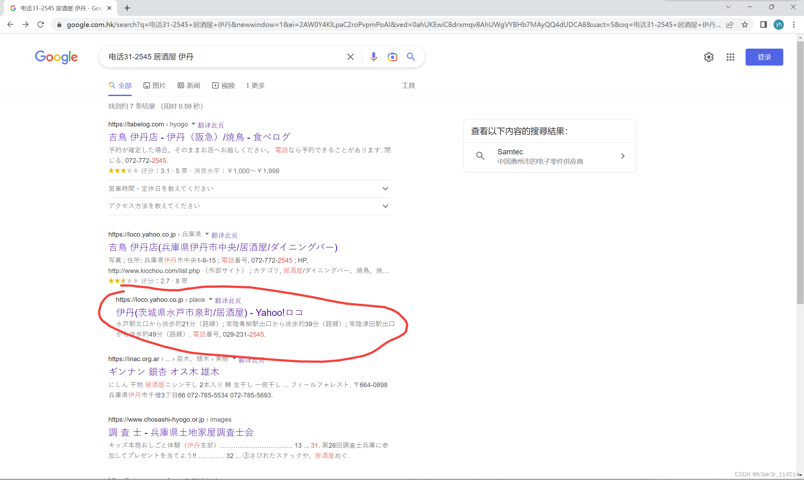Click the blue magnifier search button
Viewport: 804px width, 480px height.
click(x=410, y=57)
